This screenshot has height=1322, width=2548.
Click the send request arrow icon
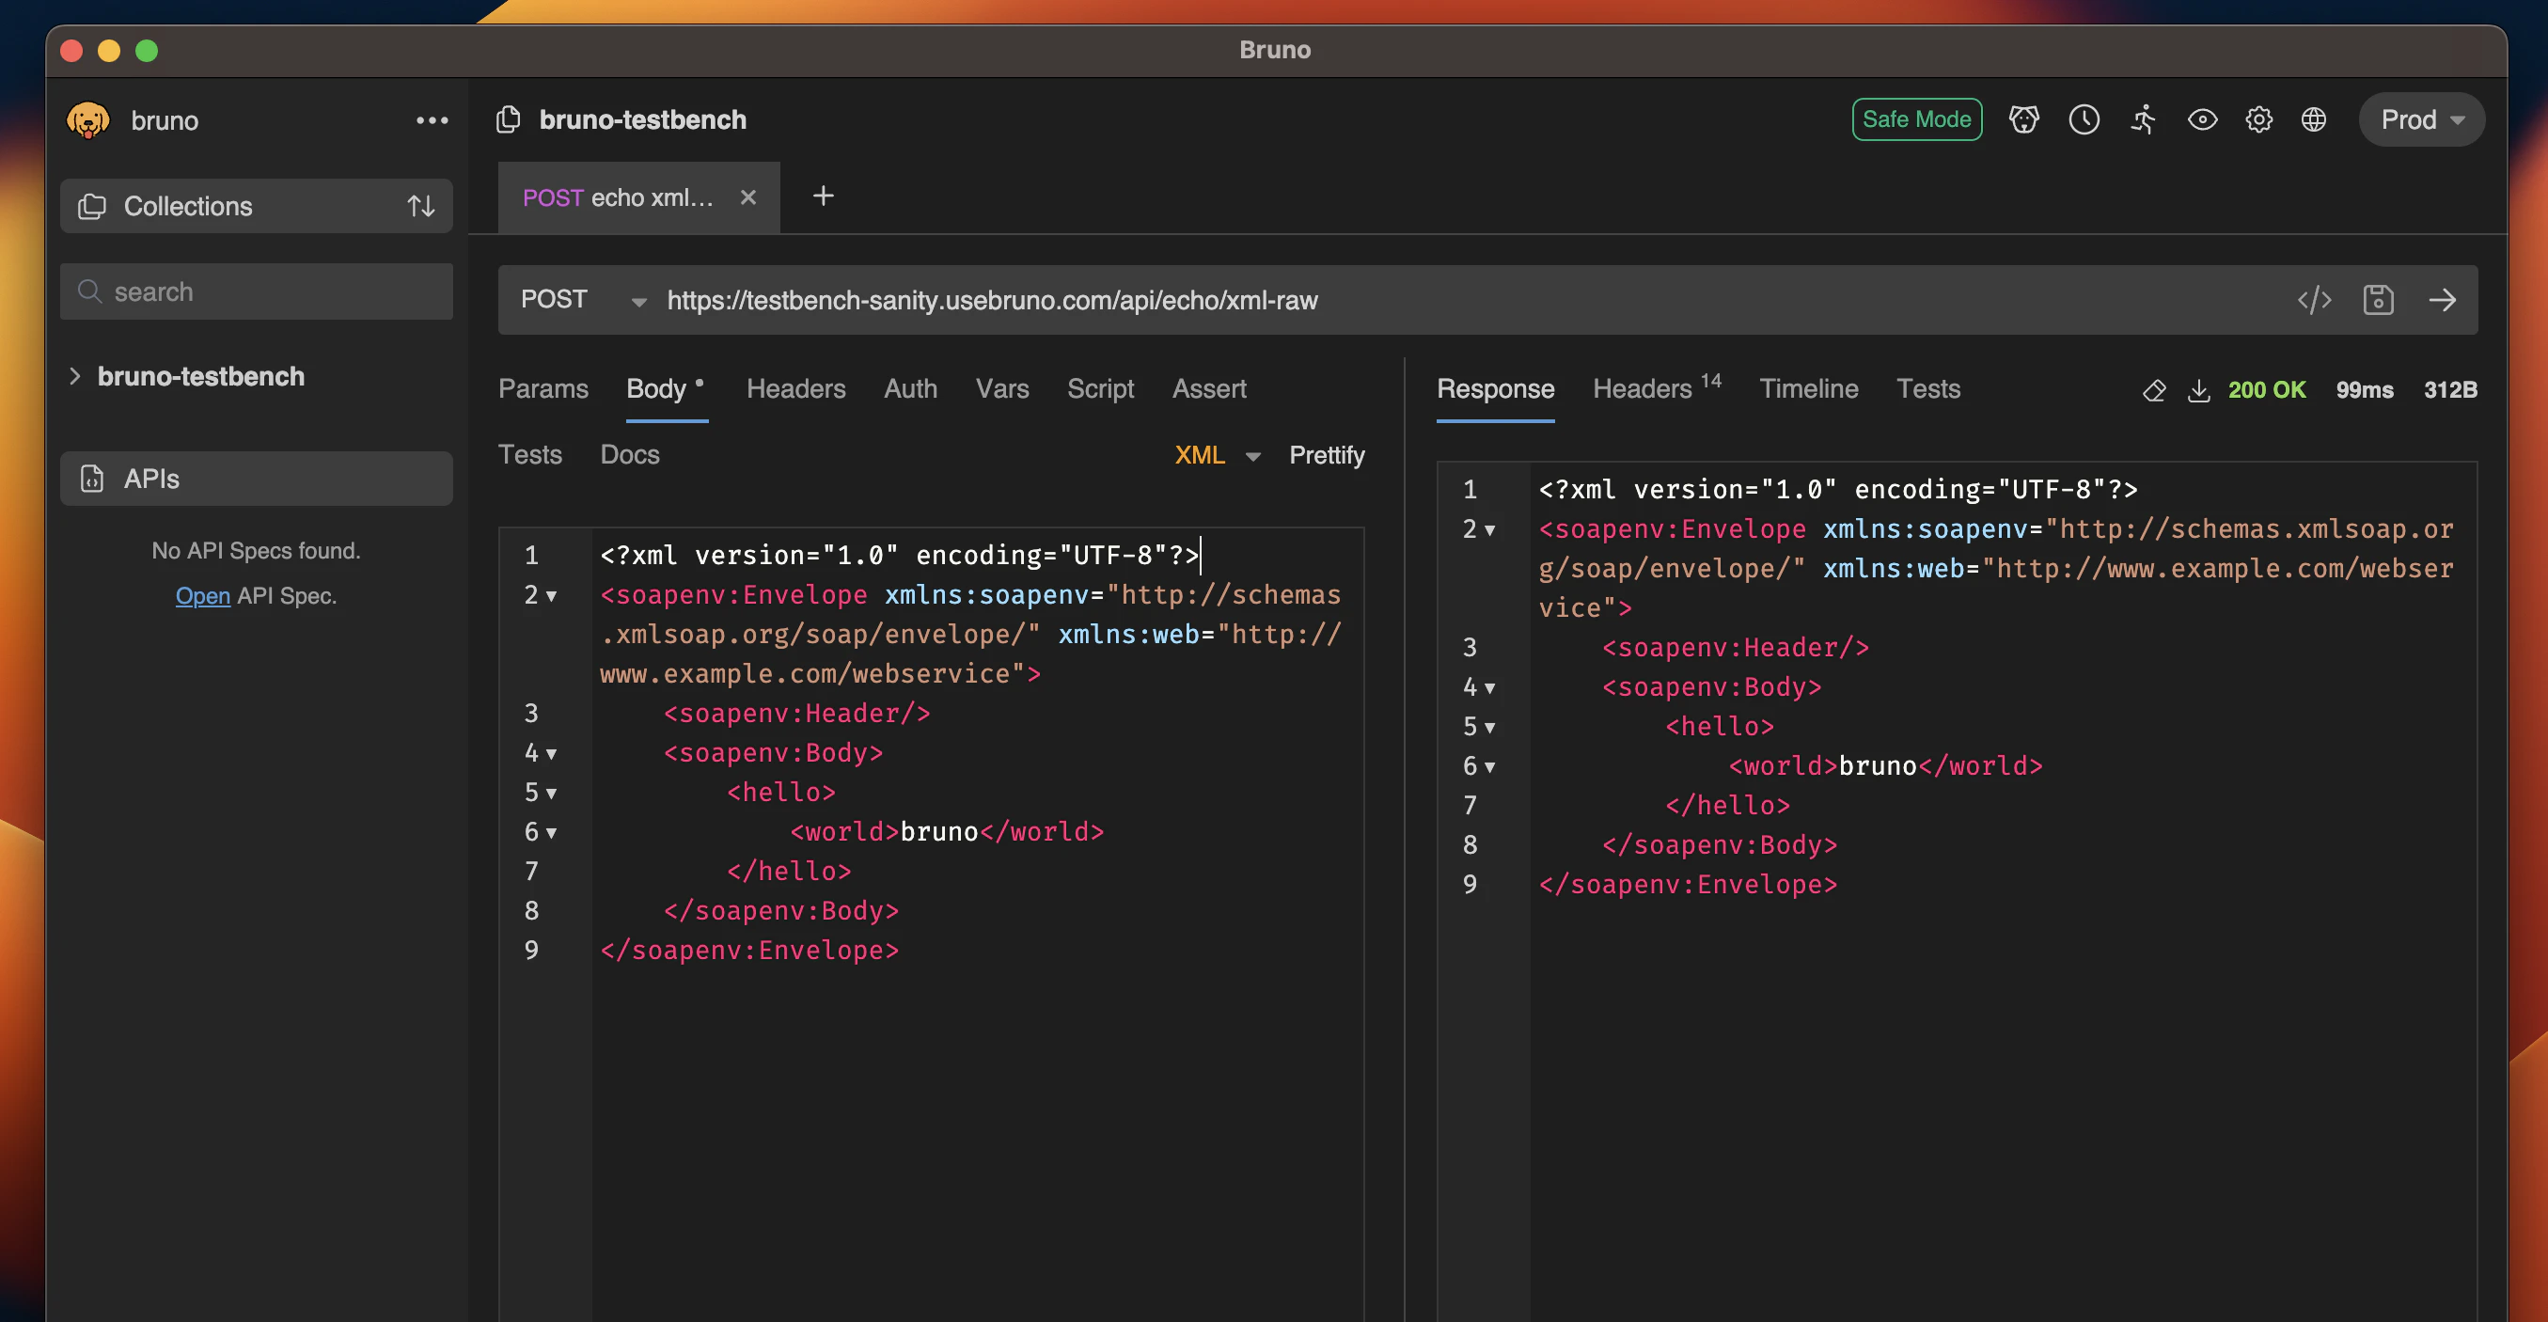coord(2443,300)
